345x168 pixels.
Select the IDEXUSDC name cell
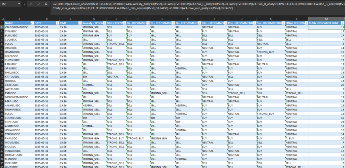pyautogui.click(x=19, y=163)
